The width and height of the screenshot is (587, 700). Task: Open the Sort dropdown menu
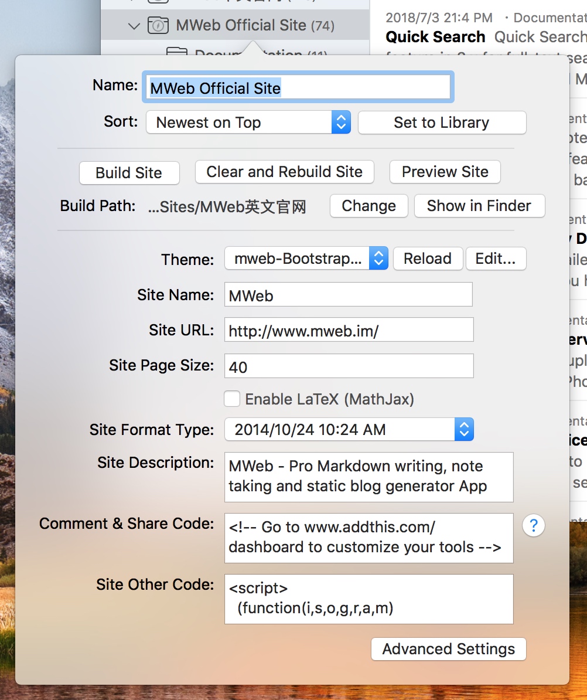click(248, 123)
